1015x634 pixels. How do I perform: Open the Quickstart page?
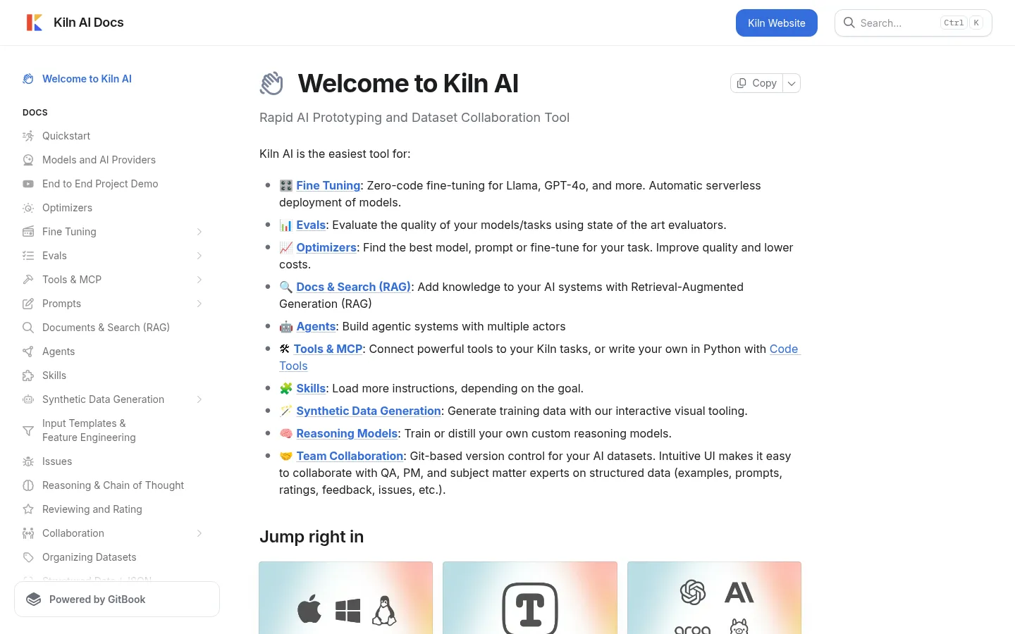coord(113,136)
